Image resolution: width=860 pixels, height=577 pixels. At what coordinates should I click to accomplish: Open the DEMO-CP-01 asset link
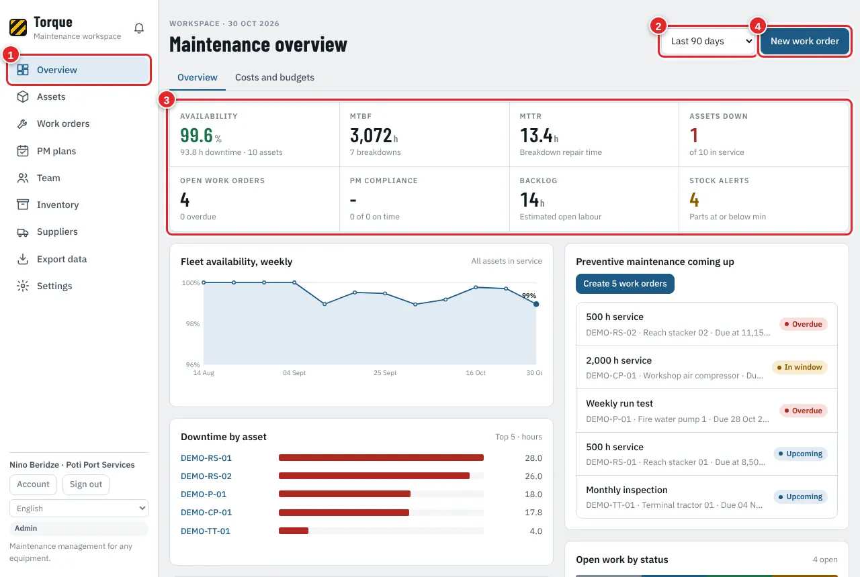click(x=206, y=513)
